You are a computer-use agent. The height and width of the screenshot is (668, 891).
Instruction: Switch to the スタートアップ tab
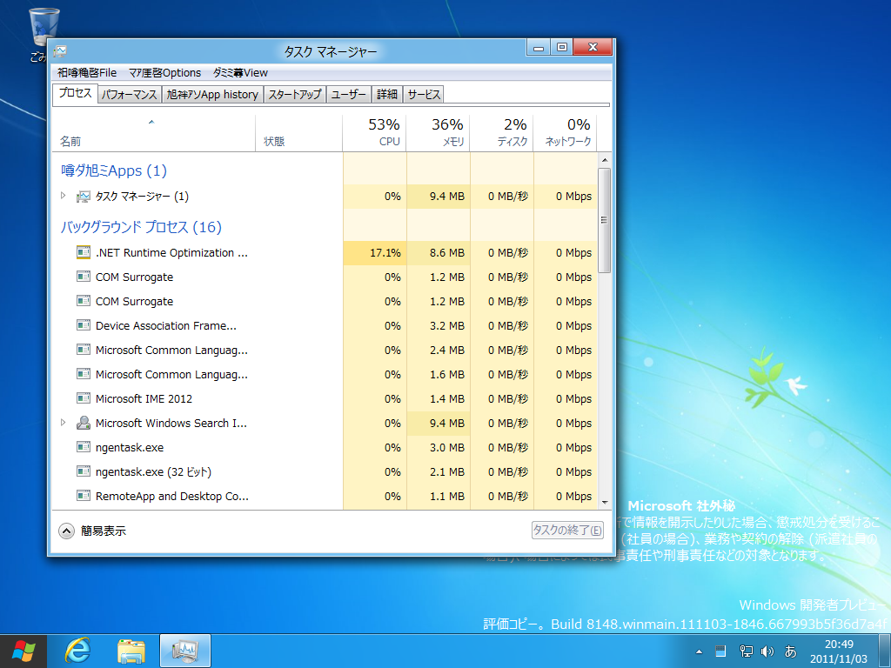tap(295, 95)
